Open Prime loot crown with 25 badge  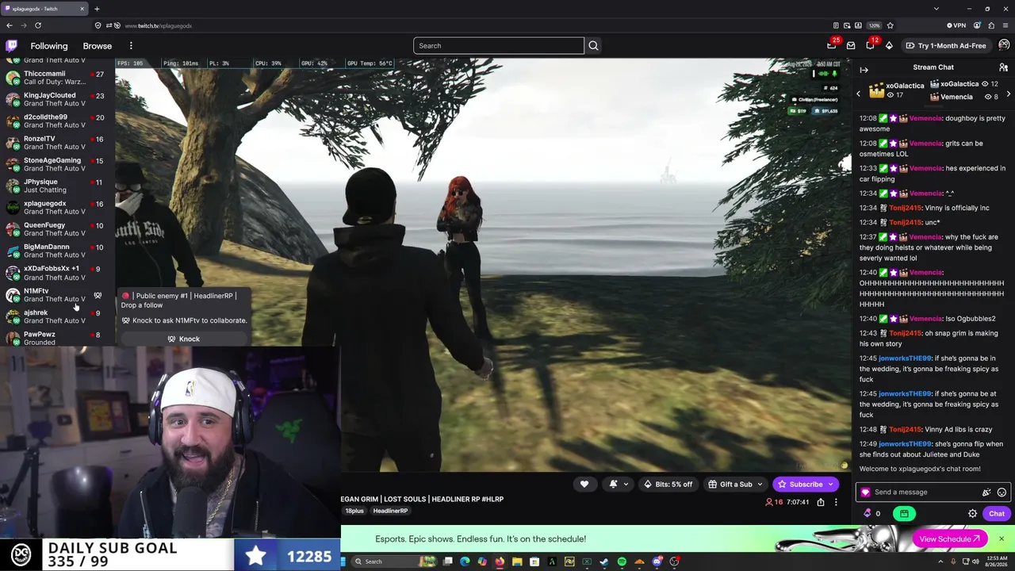click(832, 45)
